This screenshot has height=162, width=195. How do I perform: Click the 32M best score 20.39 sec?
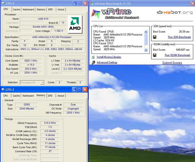[184, 32]
